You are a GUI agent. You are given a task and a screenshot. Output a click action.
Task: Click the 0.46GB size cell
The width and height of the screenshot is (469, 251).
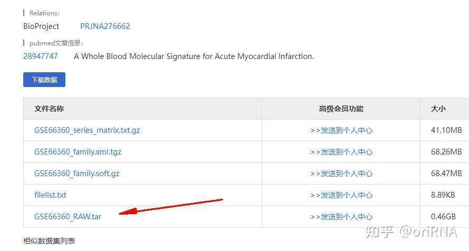443,217
